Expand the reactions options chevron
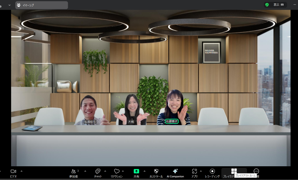The height and width of the screenshot is (180, 298). pyautogui.click(x=125, y=171)
